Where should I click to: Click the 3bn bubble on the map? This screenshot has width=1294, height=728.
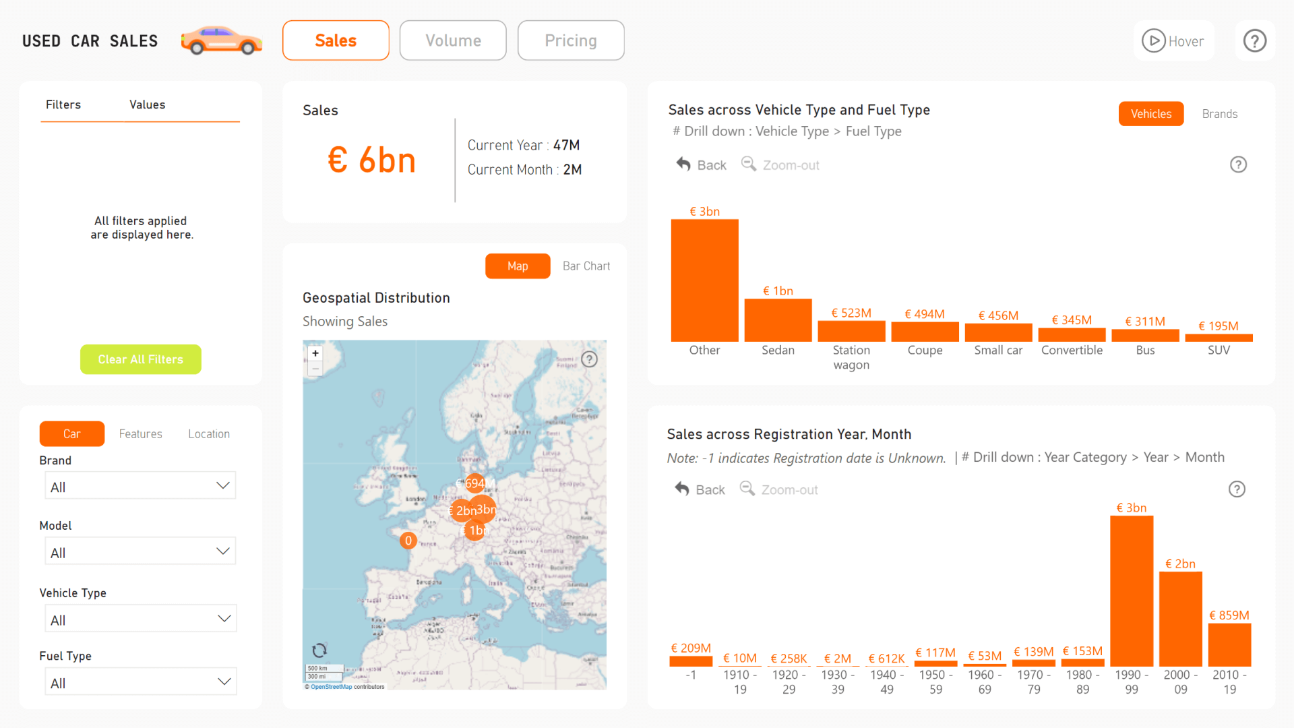(483, 510)
